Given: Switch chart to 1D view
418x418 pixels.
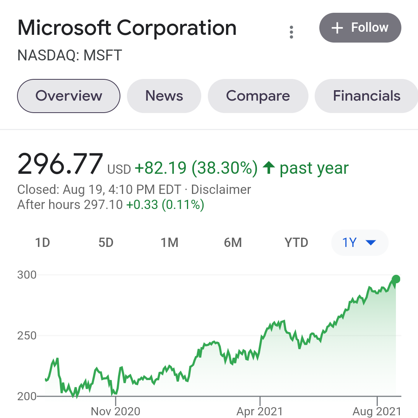Looking at the screenshot, I should [43, 243].
